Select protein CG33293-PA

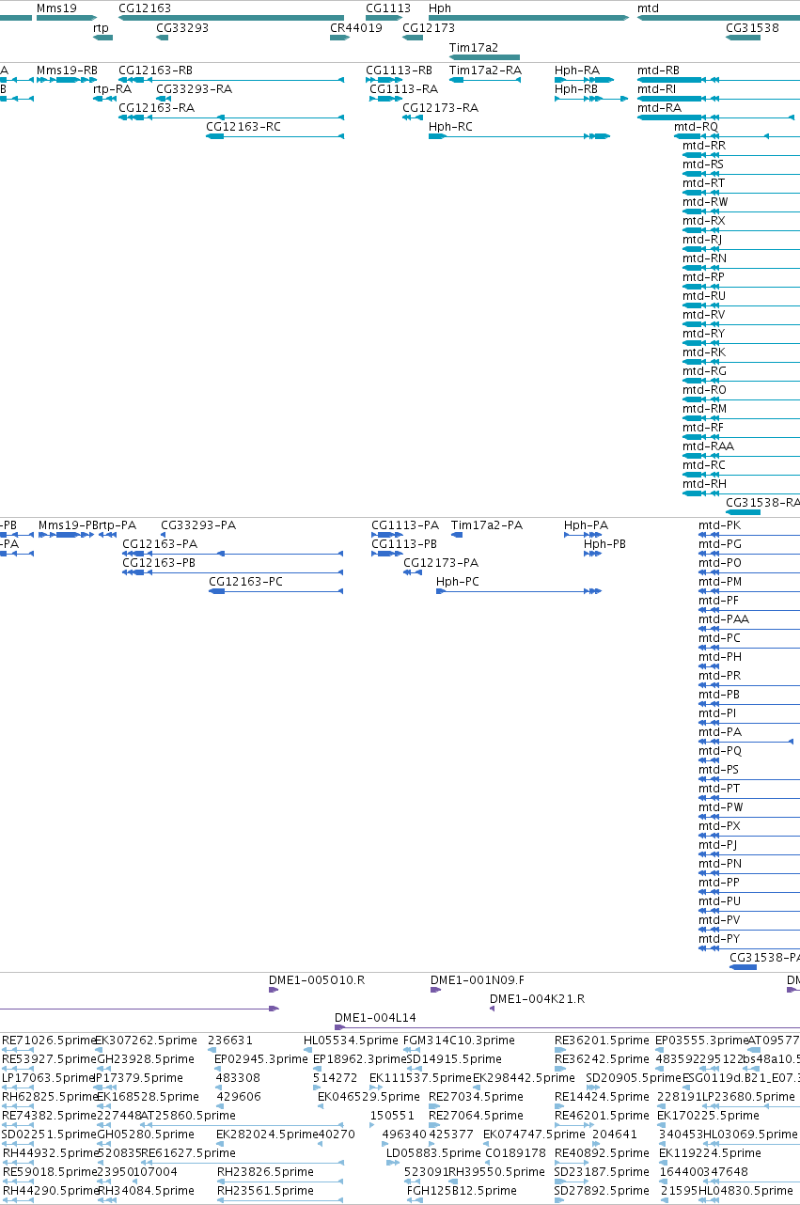click(198, 525)
